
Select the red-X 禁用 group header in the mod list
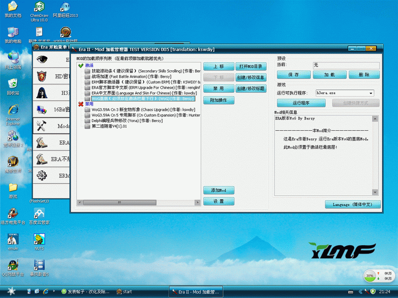click(89, 104)
